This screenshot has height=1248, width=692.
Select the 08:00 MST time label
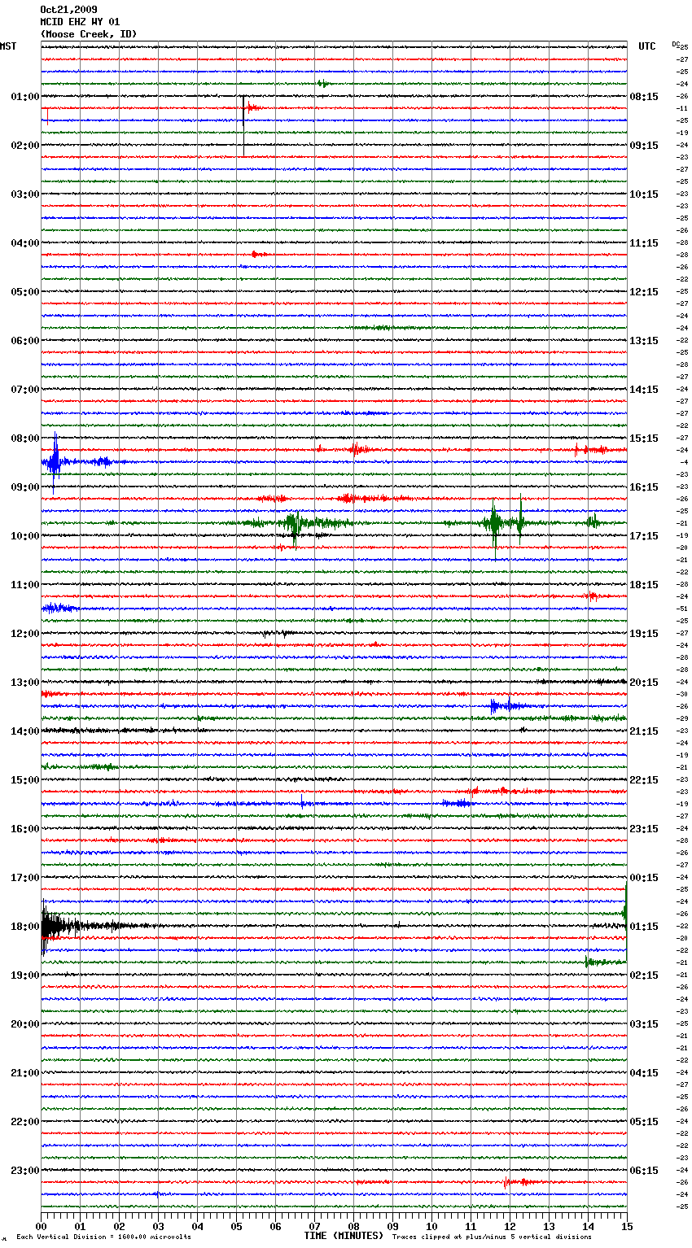(25, 439)
